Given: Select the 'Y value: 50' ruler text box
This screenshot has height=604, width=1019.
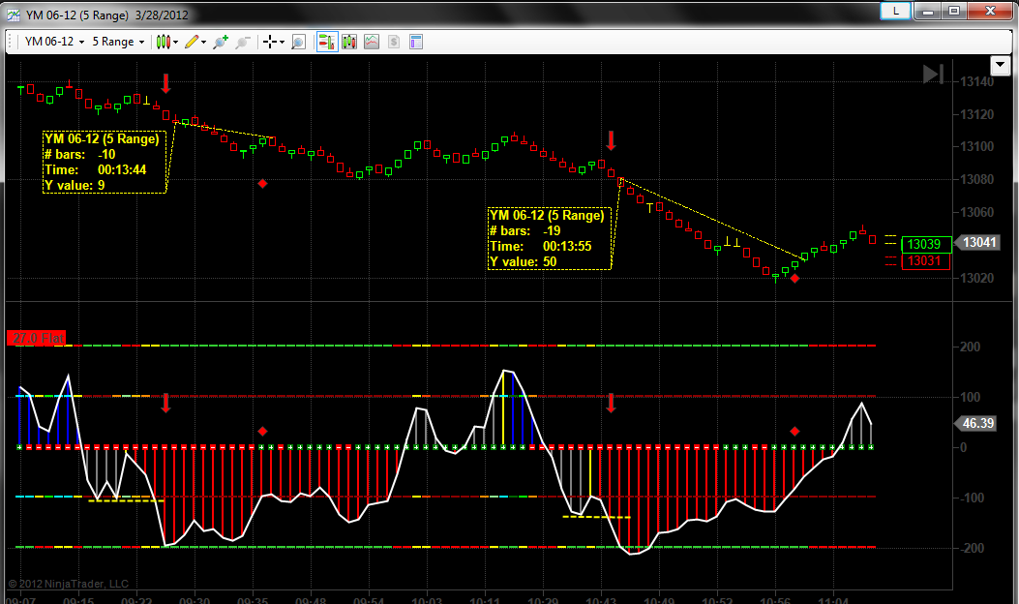Looking at the screenshot, I should coord(550,238).
